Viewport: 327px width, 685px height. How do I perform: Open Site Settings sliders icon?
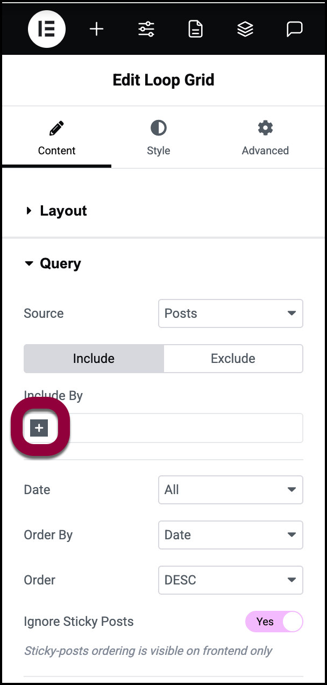coord(146,29)
